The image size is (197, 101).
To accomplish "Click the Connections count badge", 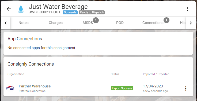I will click(166, 20).
